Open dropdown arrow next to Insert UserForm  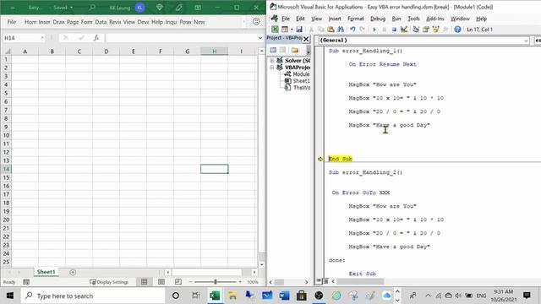point(292,30)
